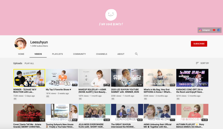Open 2020 Lee Suhyun YouTube Summit thumbnail
This screenshot has height=129, width=223.
tap(127, 78)
